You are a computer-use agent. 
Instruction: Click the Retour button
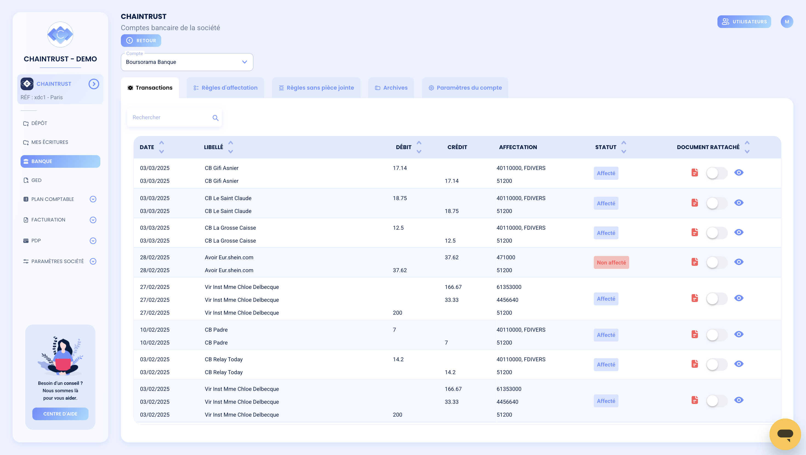pos(141,41)
